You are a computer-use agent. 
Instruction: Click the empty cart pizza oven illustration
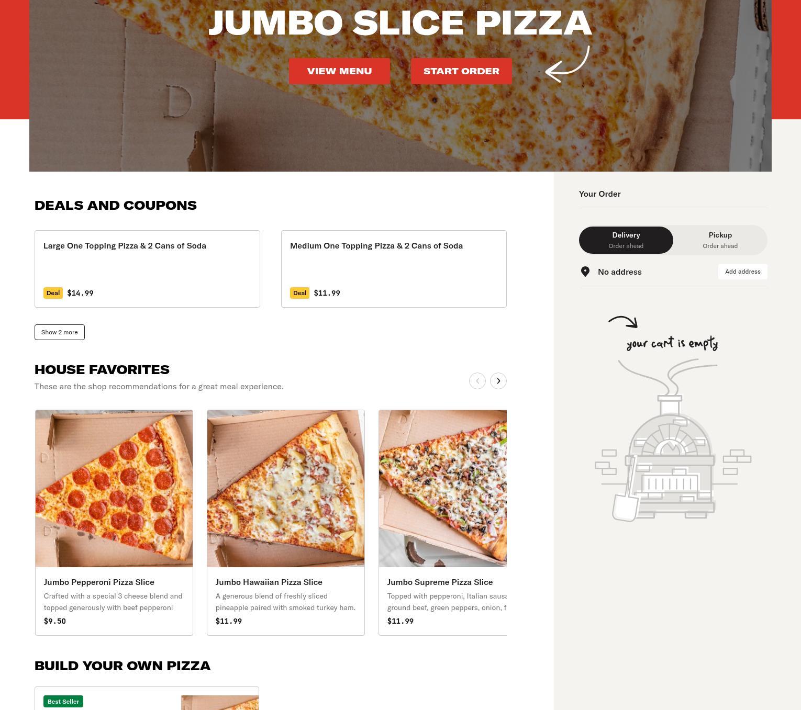[673, 439]
